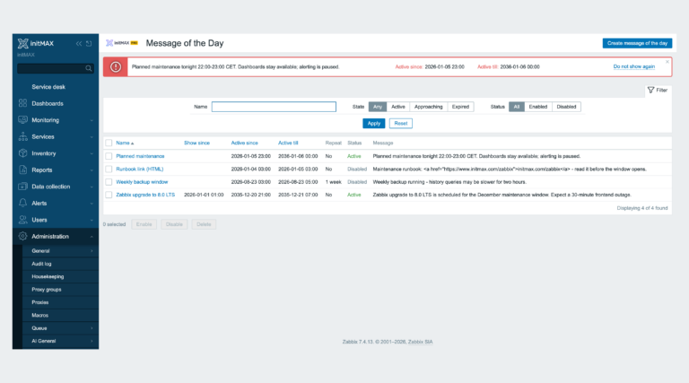Sort table by Active since column
Screen dimensions: 689x383
click(244, 143)
